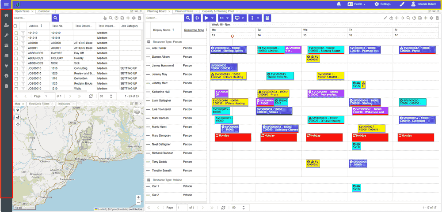Click the Planning Board search button
Viewport: 442px width, 212px height.
[x=188, y=18]
